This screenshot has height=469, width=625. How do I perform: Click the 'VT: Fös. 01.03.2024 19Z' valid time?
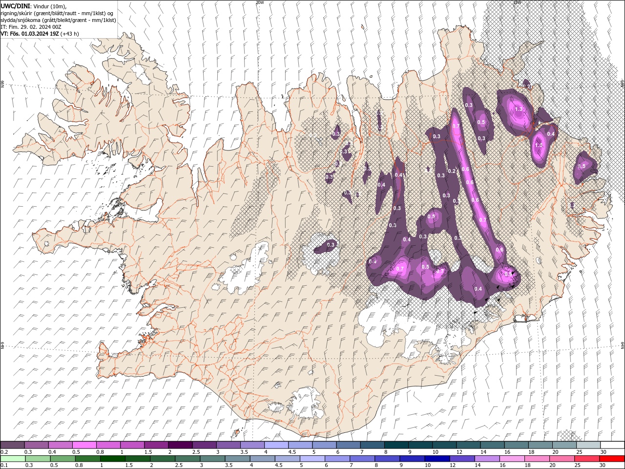(30, 34)
